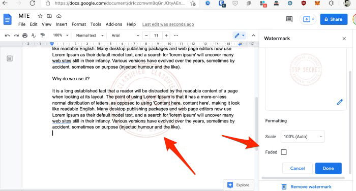Open the Format menu
356x191 pixels.
point(79,24)
